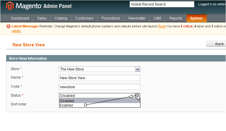Click the Sort order label
This screenshot has width=226, height=131.
click(x=19, y=104)
